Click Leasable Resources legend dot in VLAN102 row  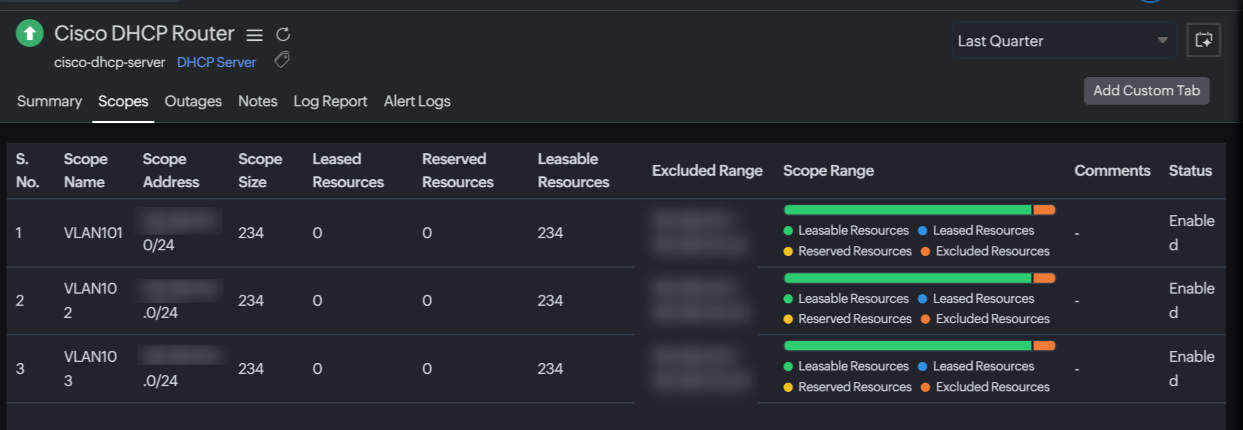[x=788, y=299]
